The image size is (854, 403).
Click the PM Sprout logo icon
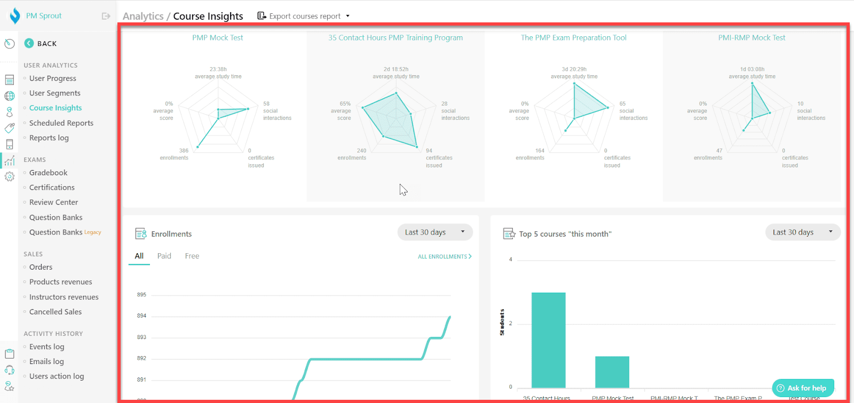click(15, 16)
